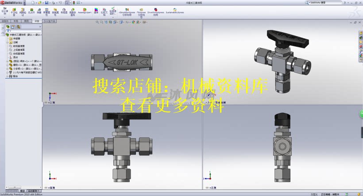Open the AssemblyXpert tool
The width and height of the screenshot is (363, 196).
[85, 11]
